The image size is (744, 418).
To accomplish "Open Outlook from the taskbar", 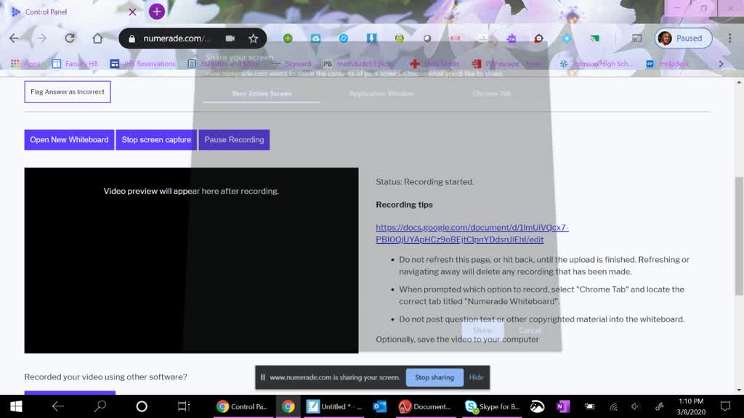I will [379, 406].
